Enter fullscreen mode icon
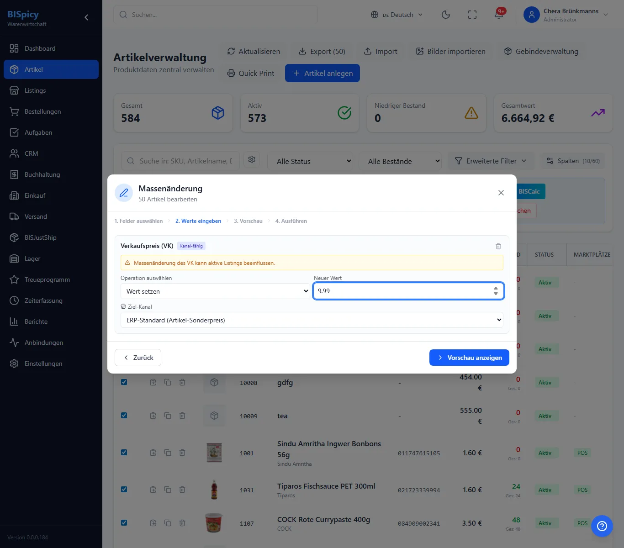Screen dimensions: 624x548 click(x=472, y=15)
